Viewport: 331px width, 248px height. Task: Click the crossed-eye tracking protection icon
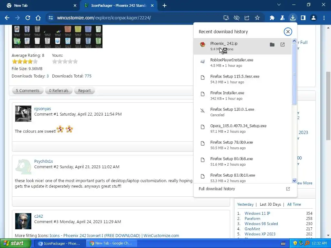[x=236, y=18]
